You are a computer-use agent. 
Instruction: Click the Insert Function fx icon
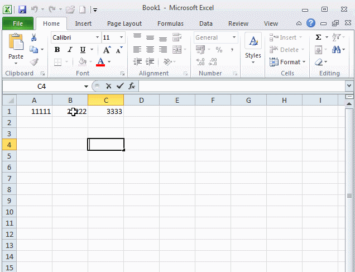(132, 86)
